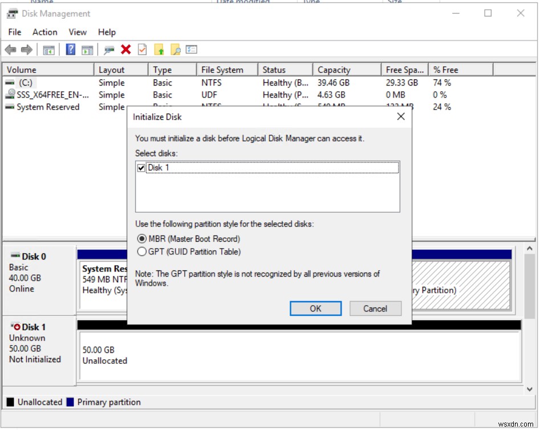The width and height of the screenshot is (540, 430).
Task: Toggle the action pane icon
Action: point(87,50)
